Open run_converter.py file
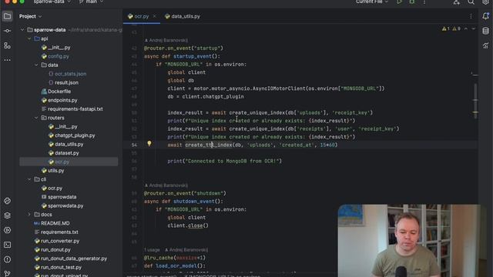Screen dimensions: 493x277 coord(60,241)
